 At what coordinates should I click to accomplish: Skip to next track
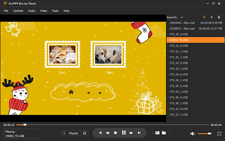pyautogui.click(x=139, y=133)
